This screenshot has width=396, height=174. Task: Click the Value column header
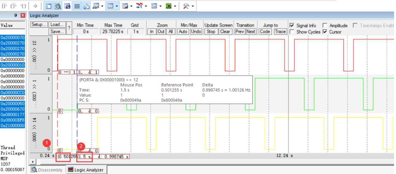pos(13,25)
